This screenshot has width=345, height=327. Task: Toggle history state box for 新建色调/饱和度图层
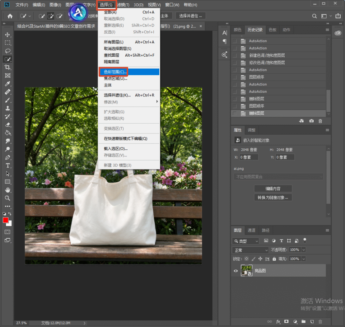[x=235, y=56]
